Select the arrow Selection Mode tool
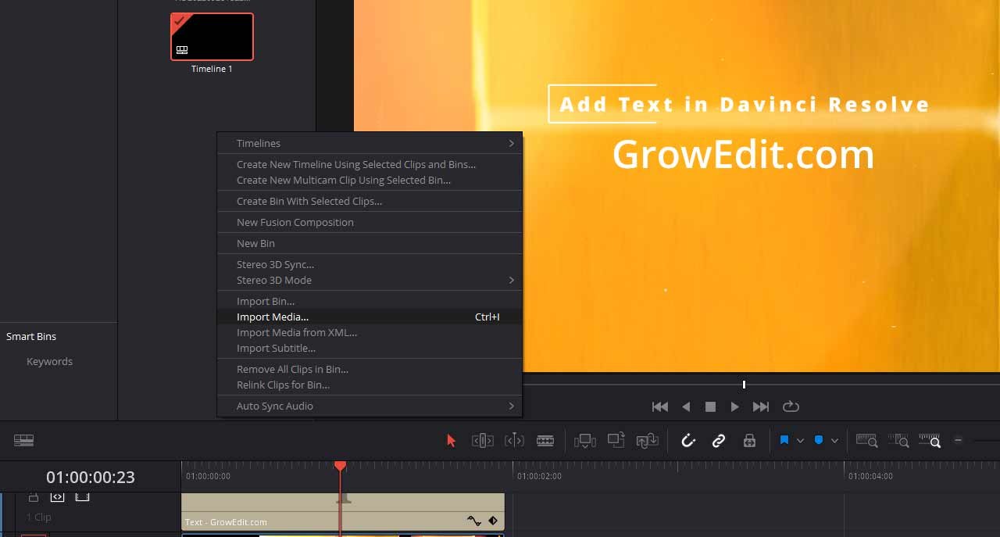 click(451, 441)
